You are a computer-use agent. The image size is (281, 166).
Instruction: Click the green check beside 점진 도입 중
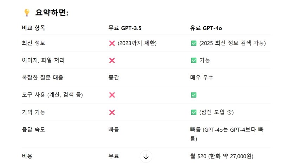point(194,112)
